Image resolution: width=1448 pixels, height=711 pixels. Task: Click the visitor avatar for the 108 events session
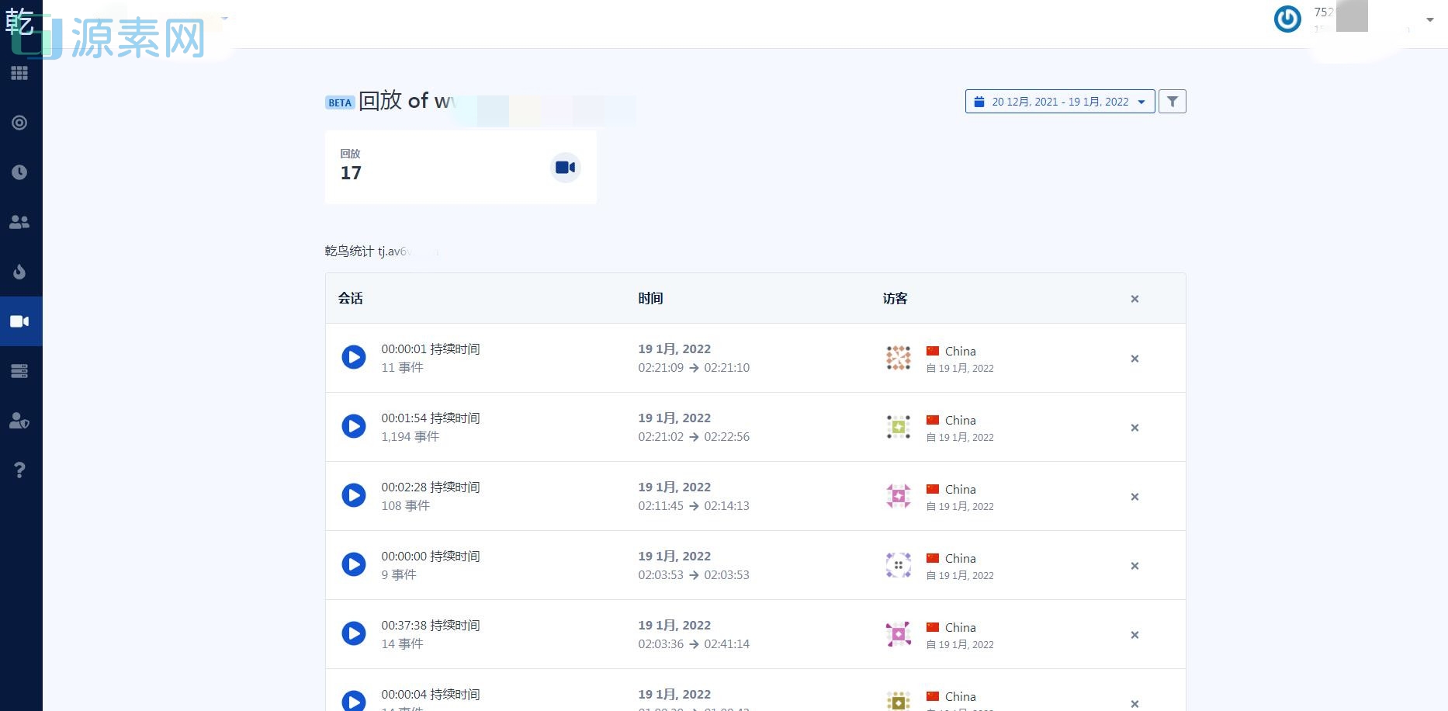(898, 495)
